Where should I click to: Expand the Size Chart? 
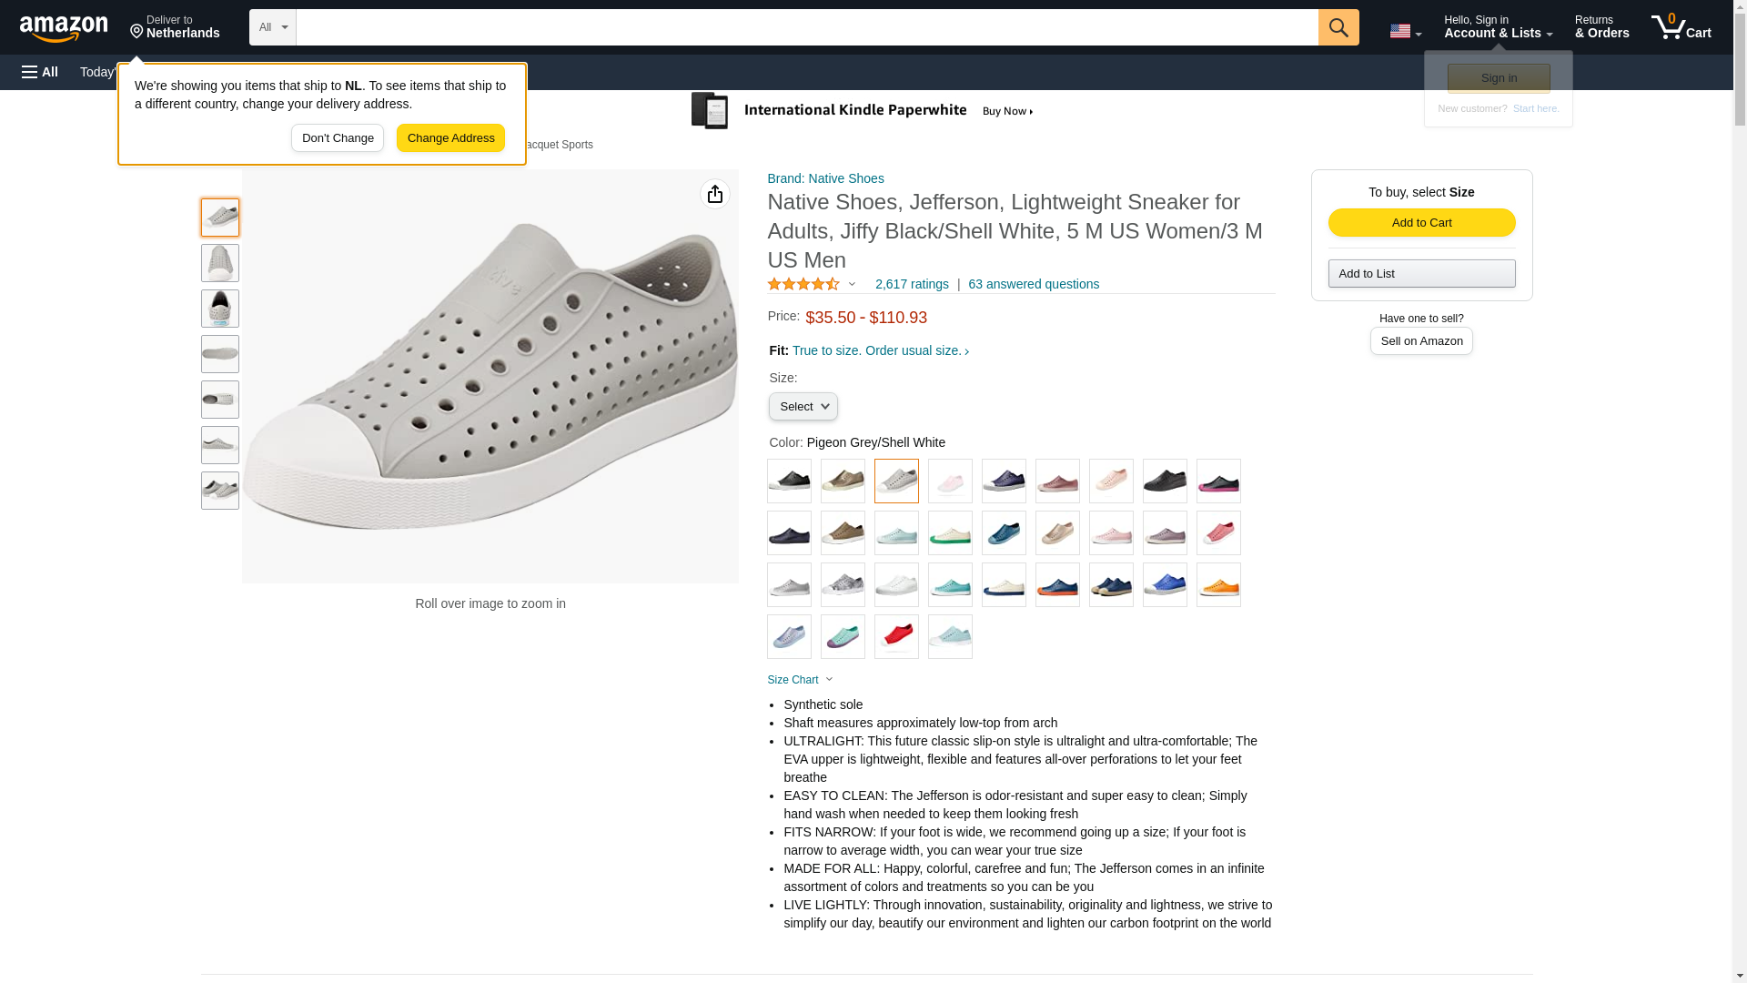[800, 680]
